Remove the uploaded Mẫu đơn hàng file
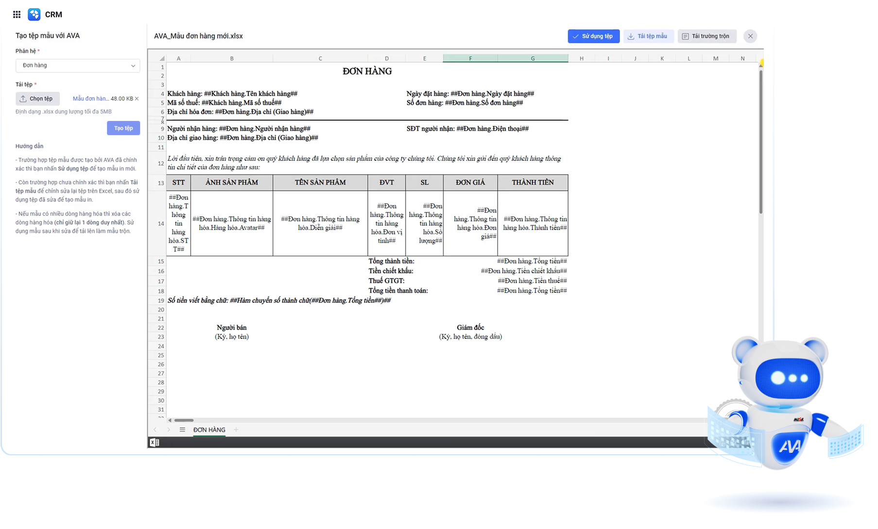The height and width of the screenshot is (529, 878). (137, 99)
